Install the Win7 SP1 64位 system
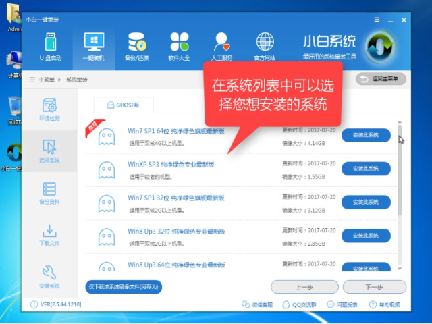 pos(366,135)
